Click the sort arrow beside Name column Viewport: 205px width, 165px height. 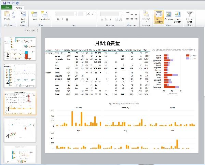63,50
